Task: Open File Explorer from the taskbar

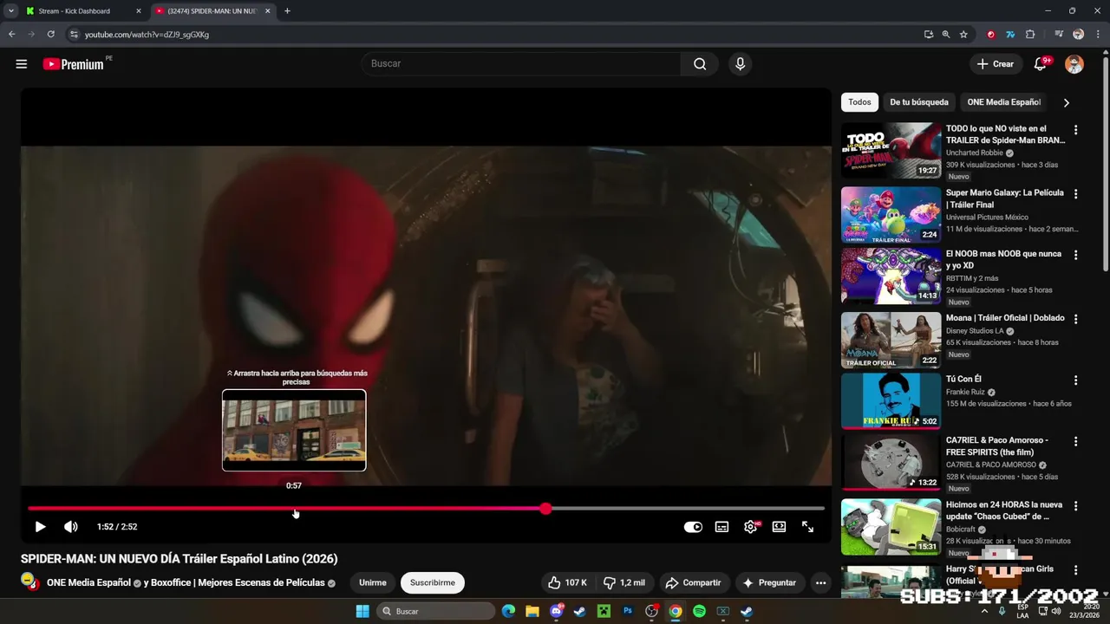Action: click(x=532, y=611)
